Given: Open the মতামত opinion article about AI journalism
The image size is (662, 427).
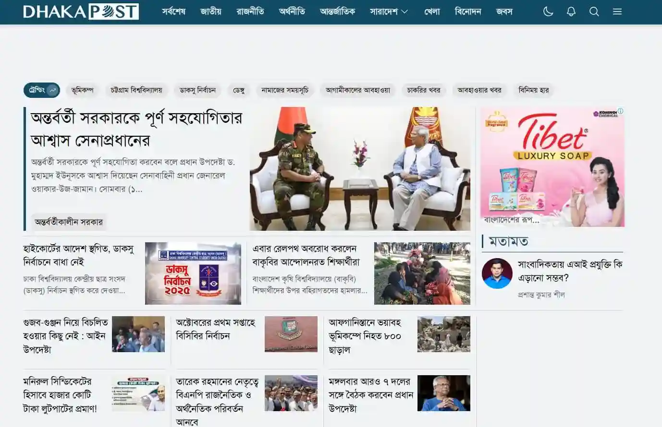Looking at the screenshot, I should [567, 270].
